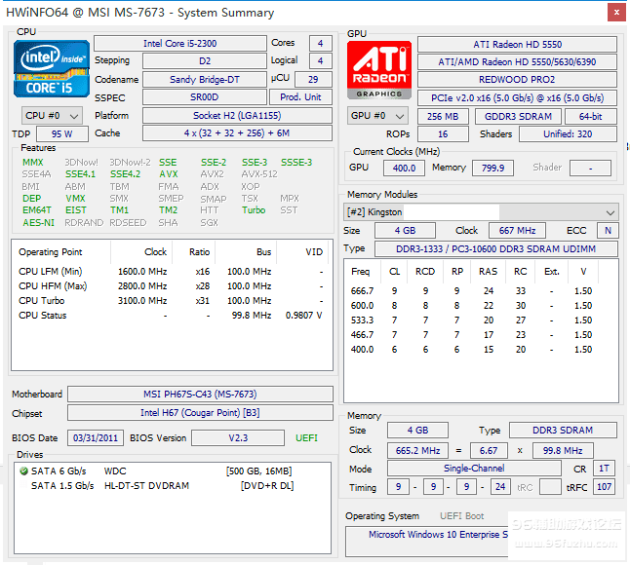630x565 pixels.
Task: Click the green check icon beside SATA 6 Gb/s
Action: [23, 471]
